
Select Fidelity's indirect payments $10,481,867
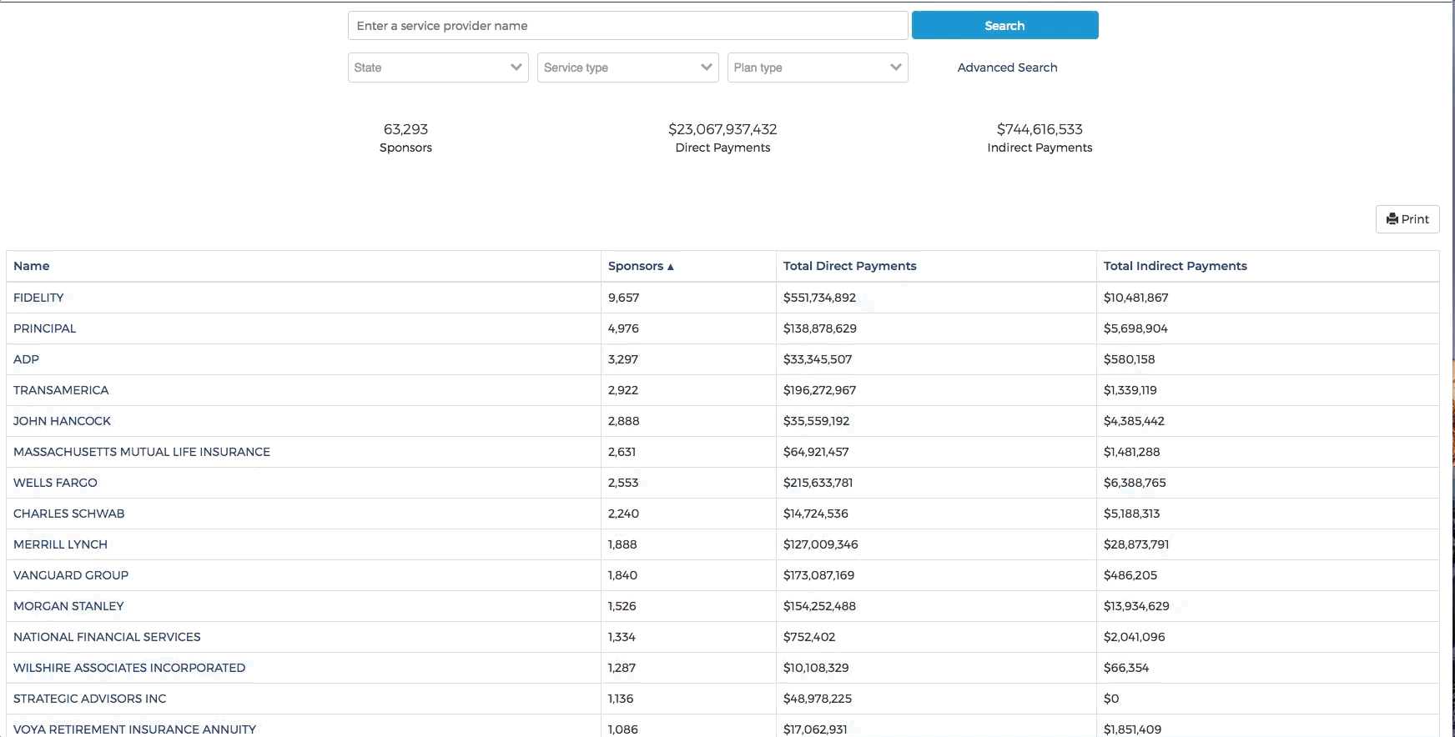[1135, 298]
